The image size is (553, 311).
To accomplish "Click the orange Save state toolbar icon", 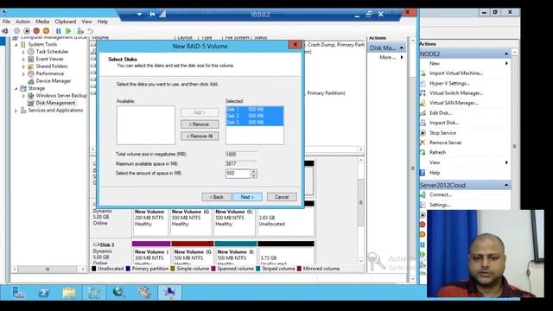I will (46, 31).
